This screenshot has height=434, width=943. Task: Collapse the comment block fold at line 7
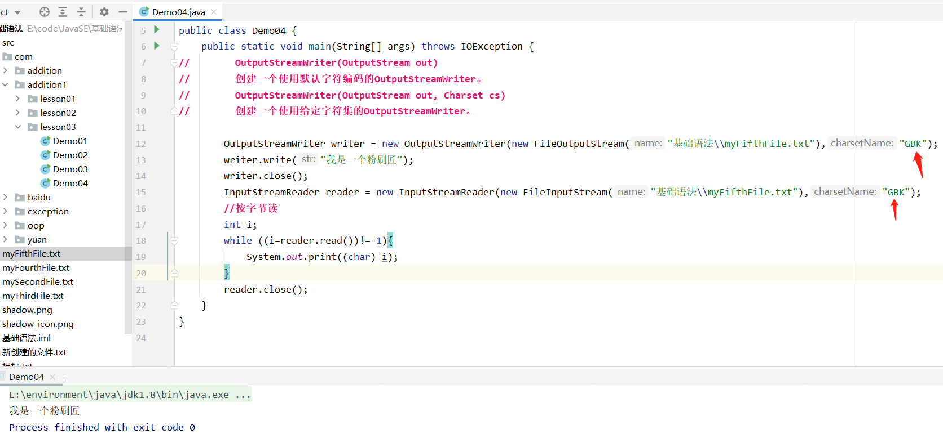pos(174,62)
